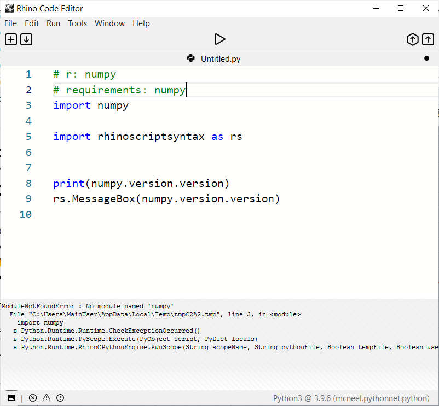Open the Run menu
The height and width of the screenshot is (406, 439).
point(53,23)
